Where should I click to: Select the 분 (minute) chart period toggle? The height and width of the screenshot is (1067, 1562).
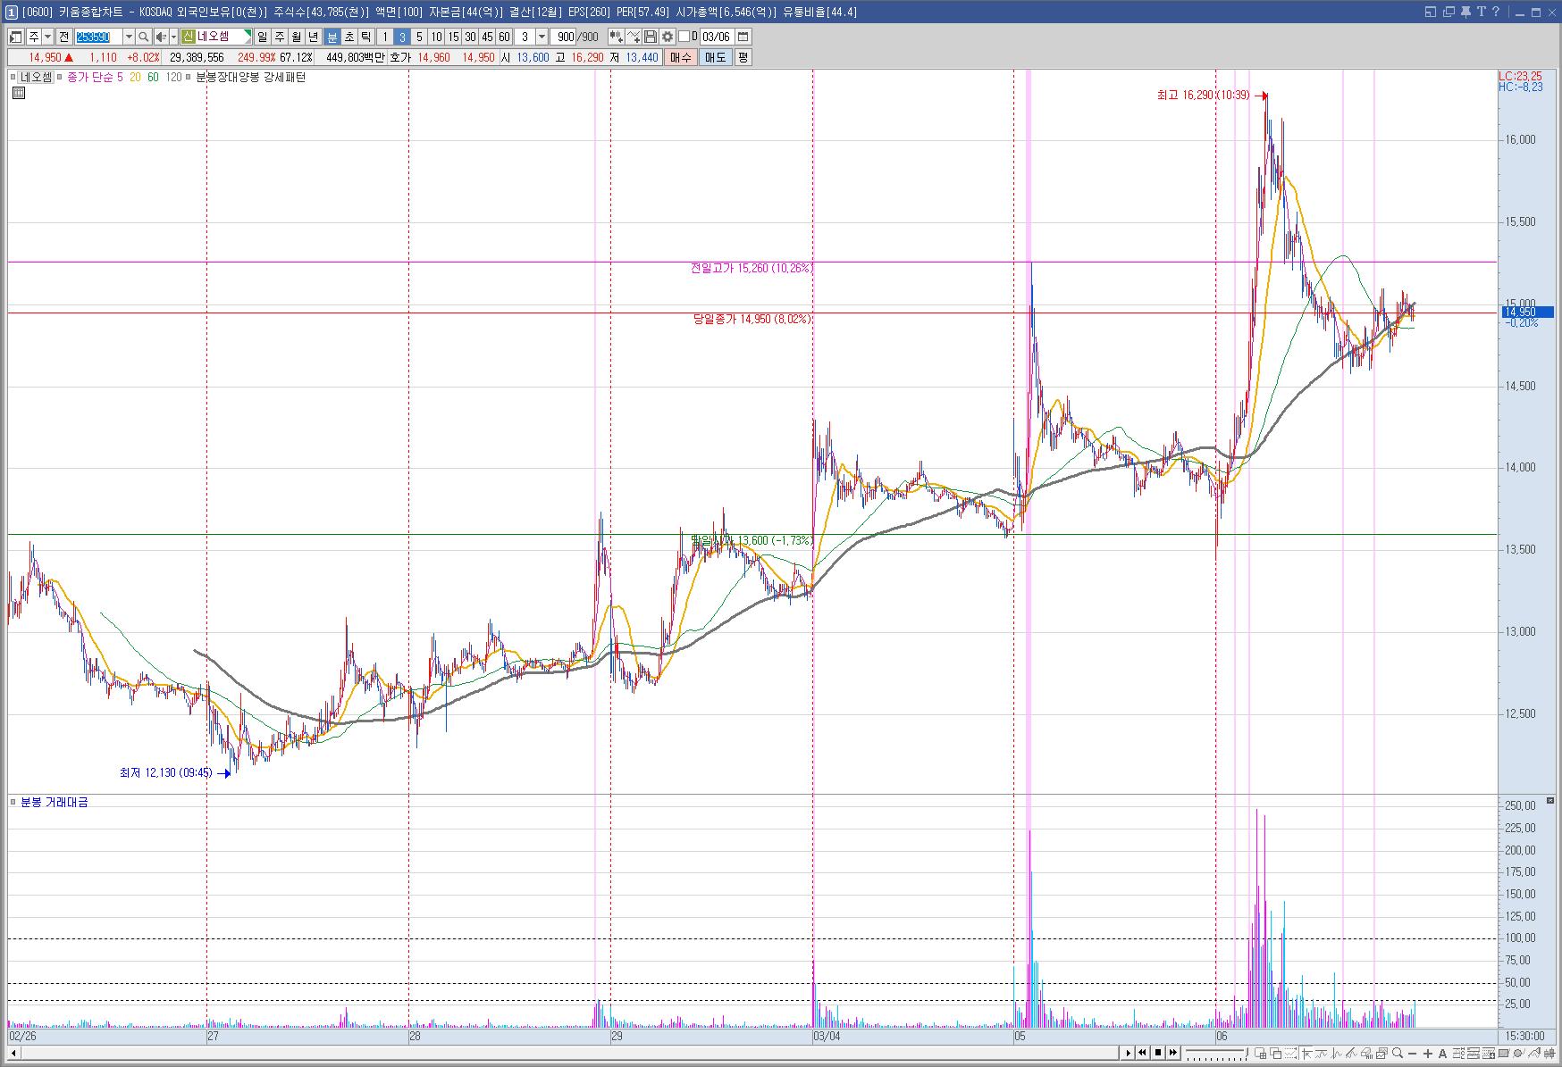[332, 37]
